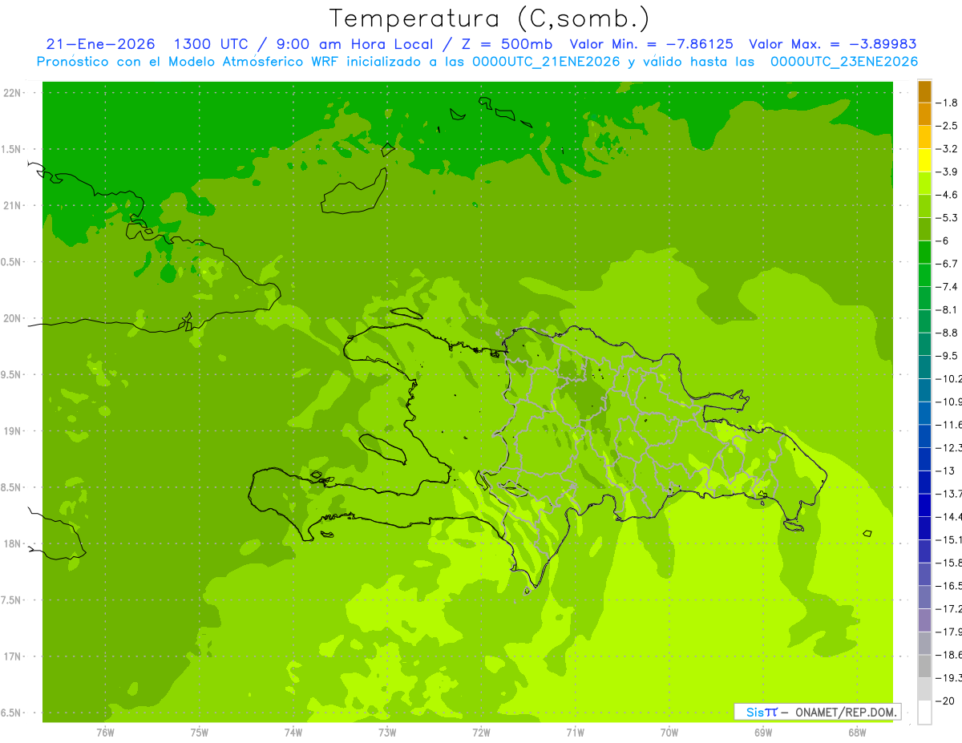Screen dimensions: 962x743
Task: Click the date text "21-Ene-2026"
Action: [100, 45]
